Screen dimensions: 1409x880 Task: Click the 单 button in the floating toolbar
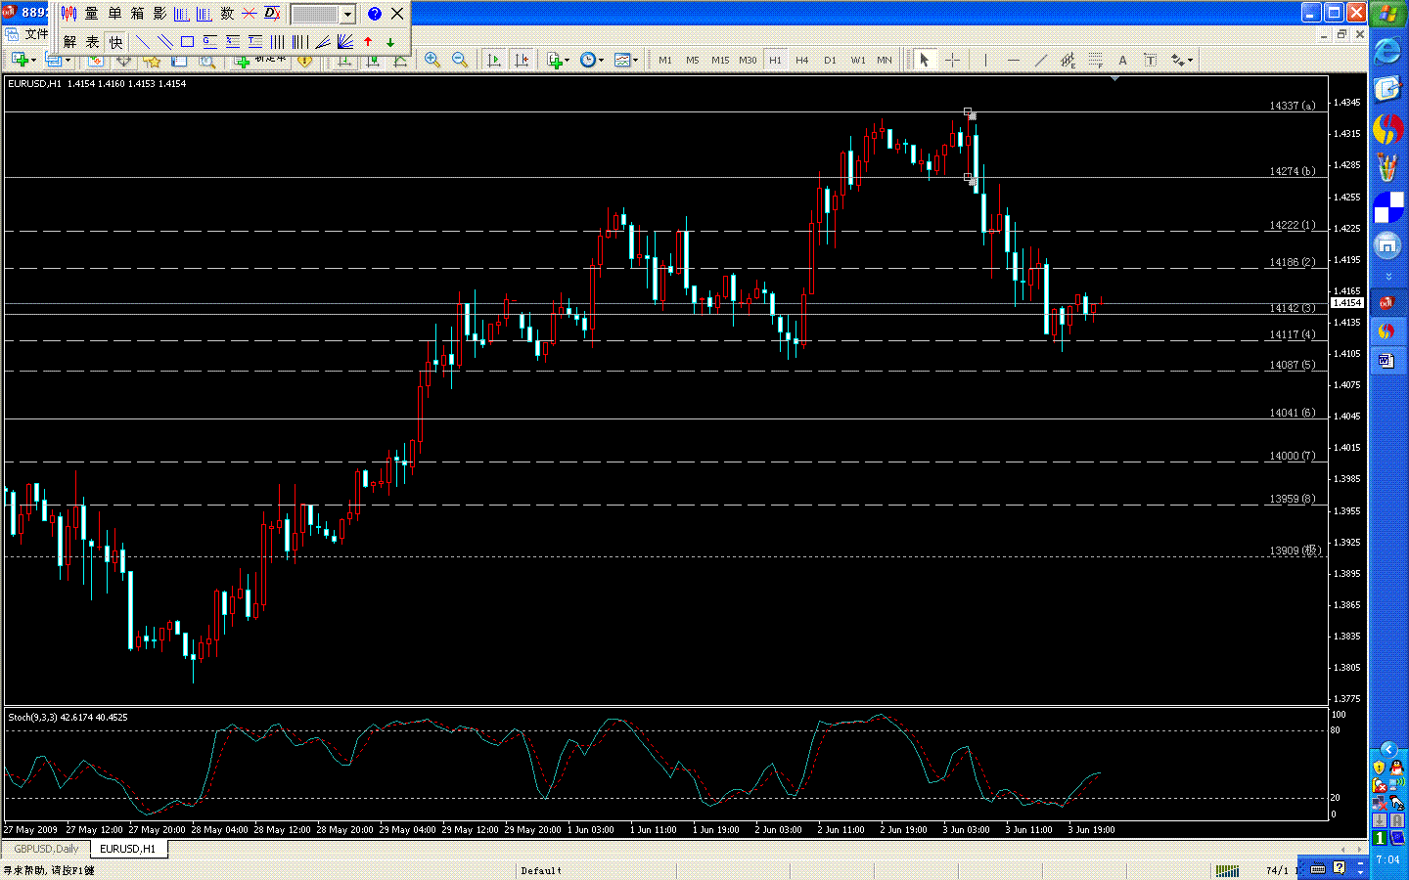[x=114, y=14]
